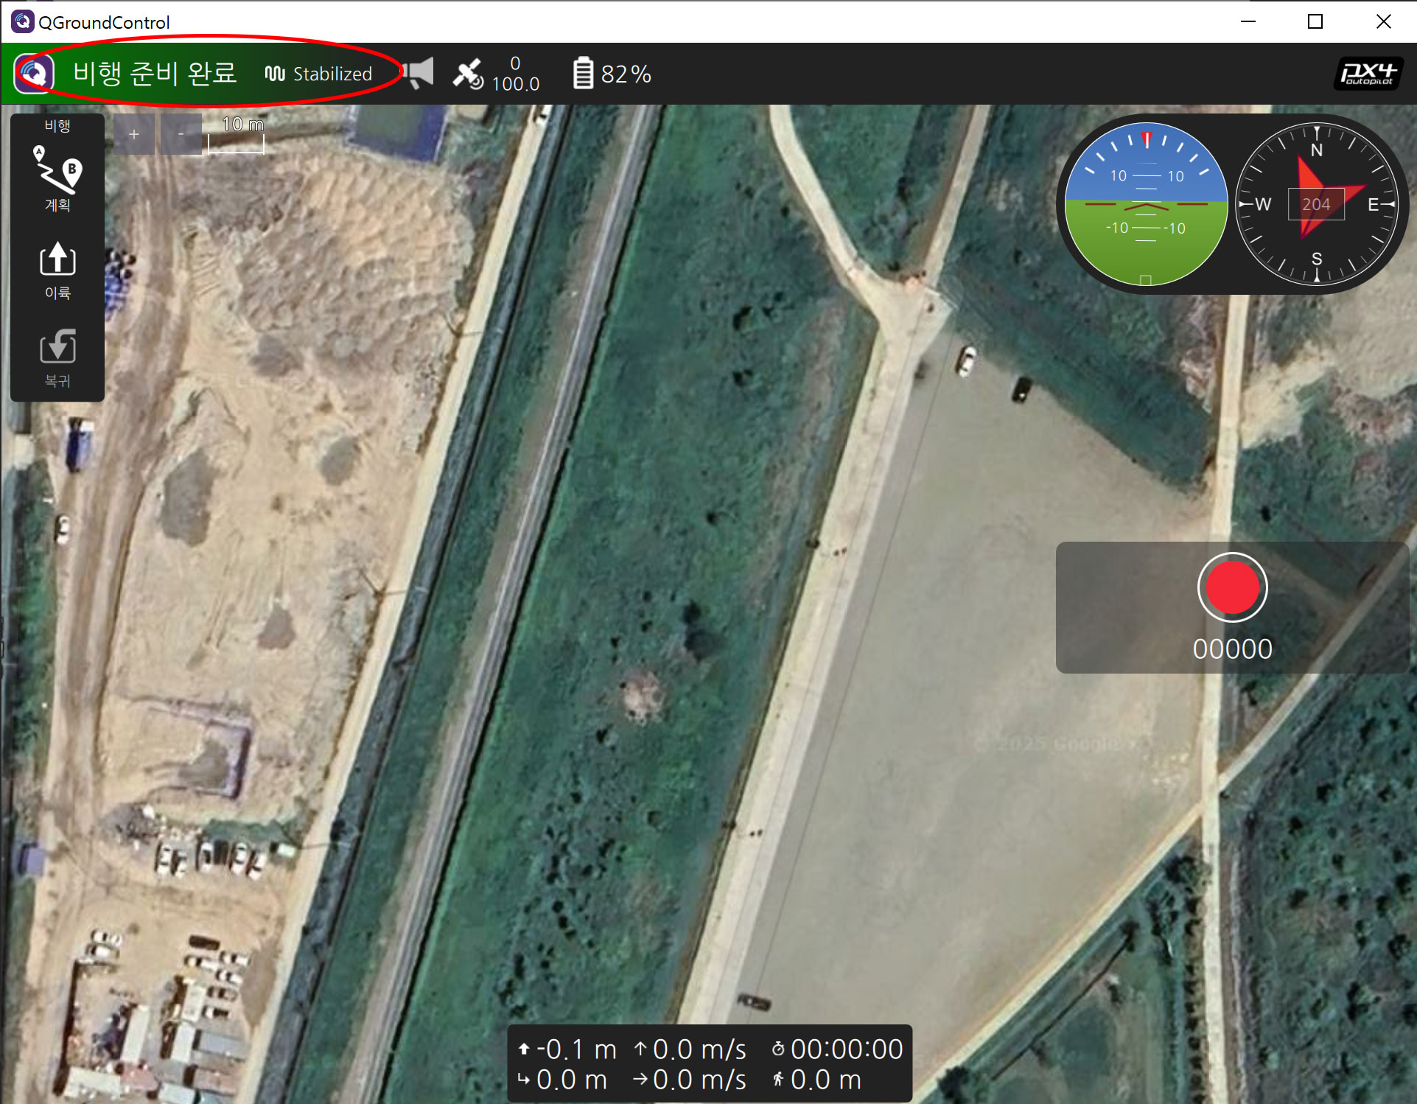
Task: Zoom in the map with plus button
Action: 134,134
